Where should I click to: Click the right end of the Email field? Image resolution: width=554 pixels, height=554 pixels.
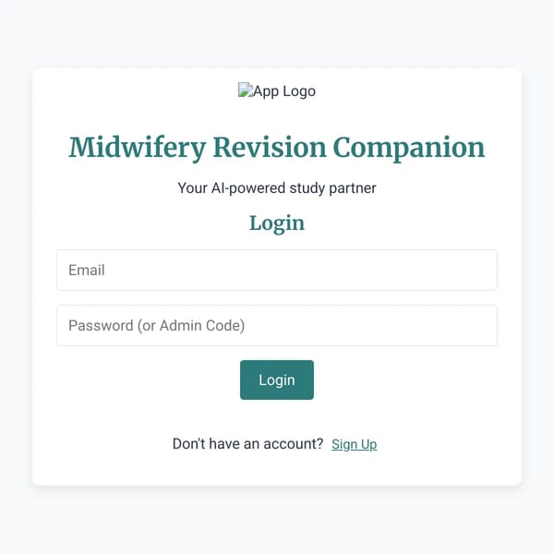(480, 270)
